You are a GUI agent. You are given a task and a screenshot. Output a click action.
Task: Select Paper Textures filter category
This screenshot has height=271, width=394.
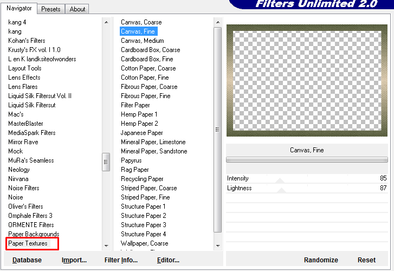tap(28, 243)
